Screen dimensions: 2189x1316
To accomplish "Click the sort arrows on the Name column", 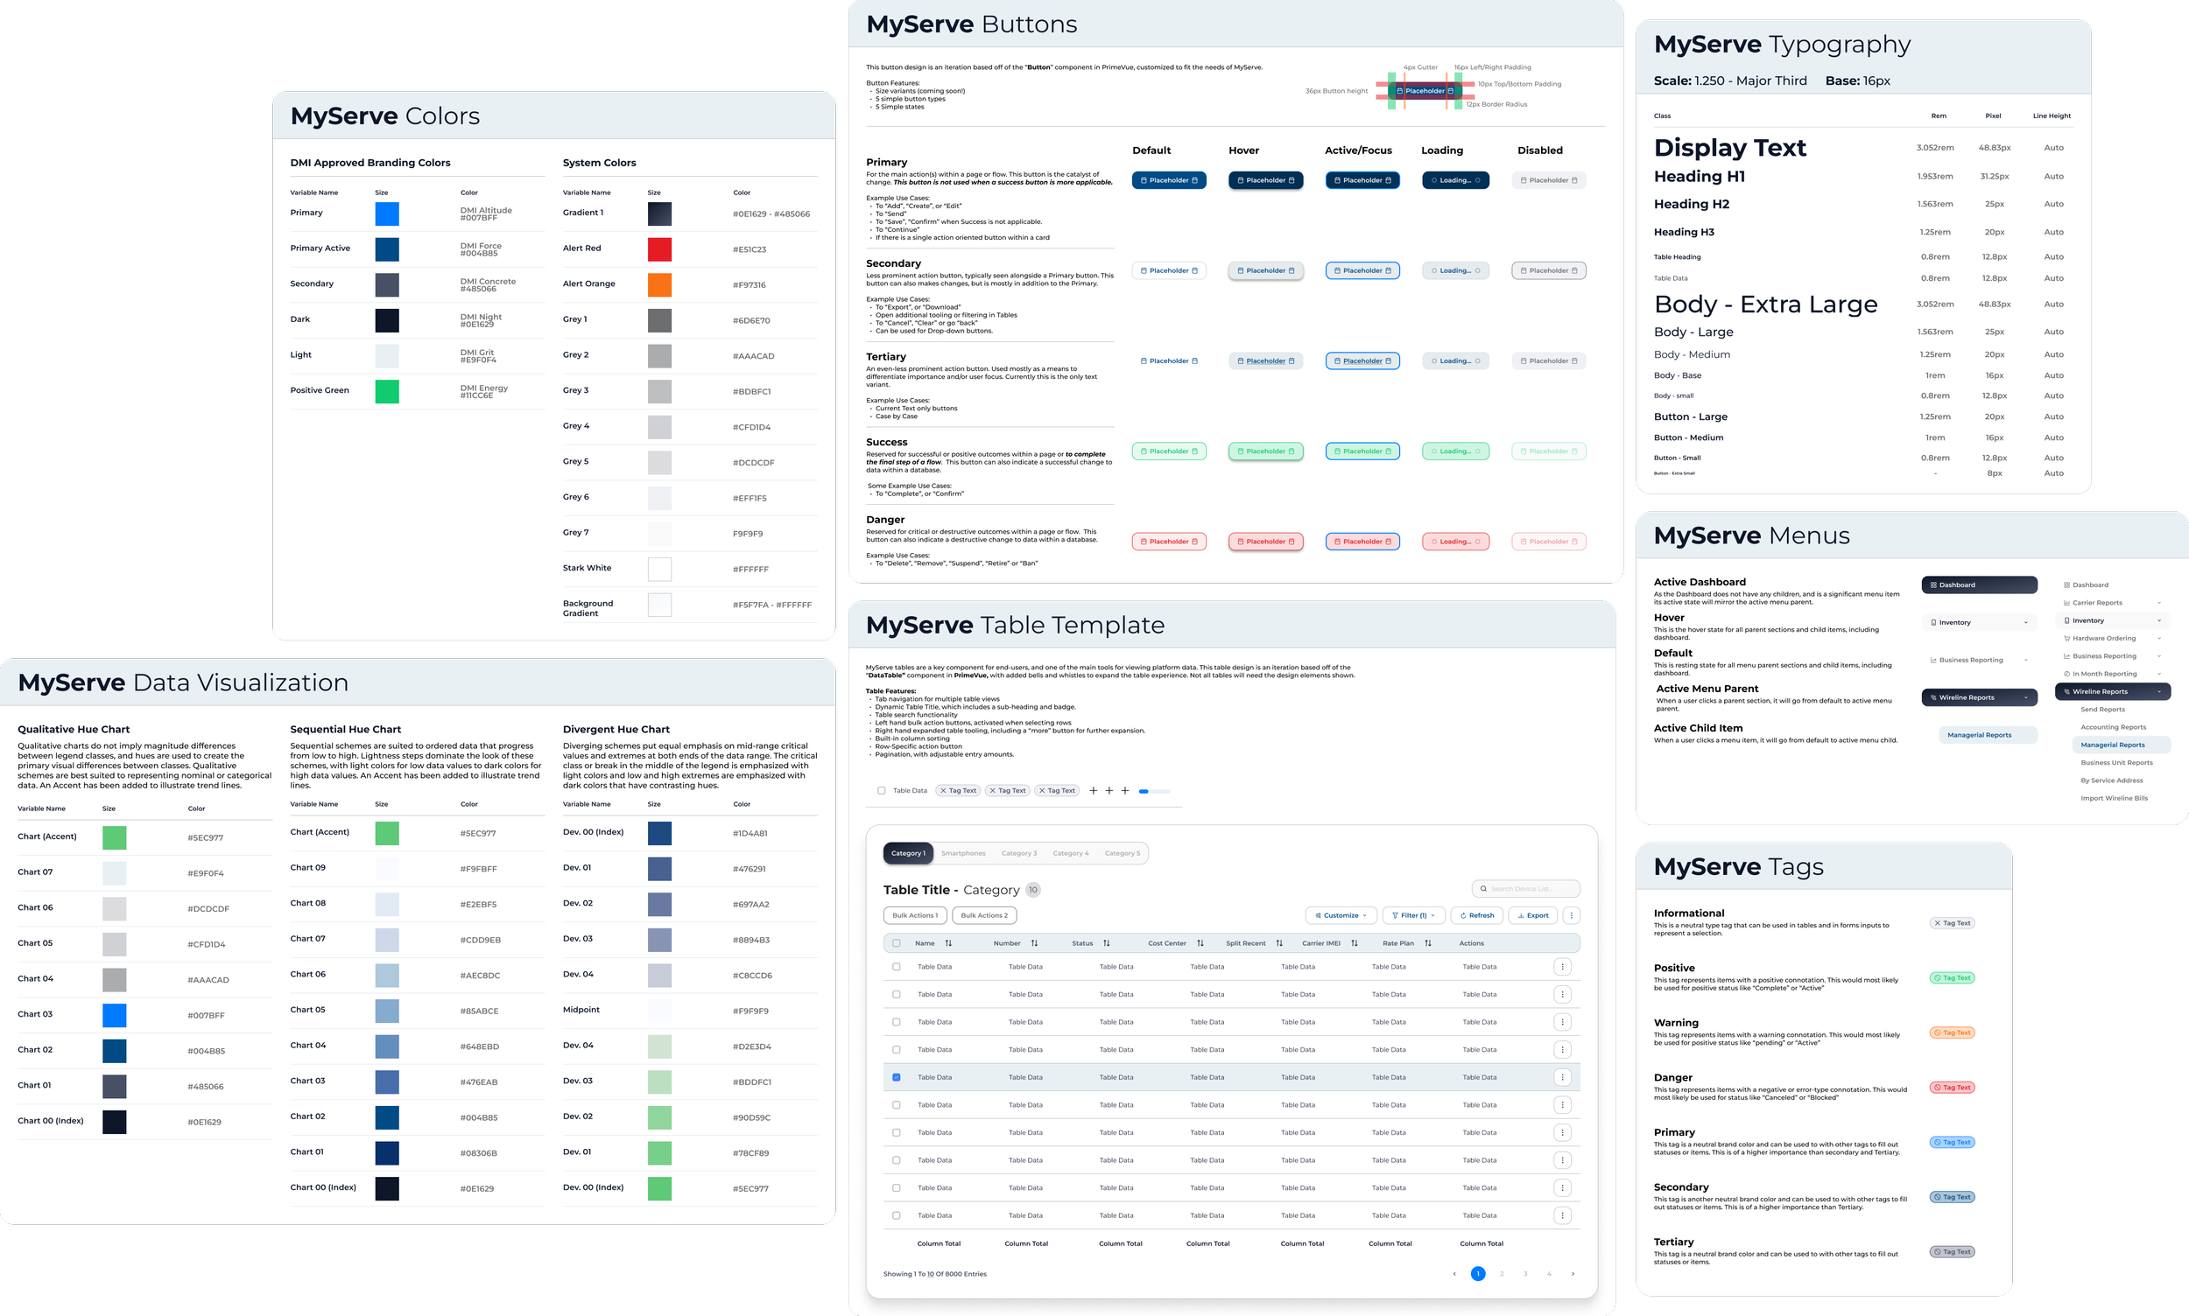I will coord(948,942).
